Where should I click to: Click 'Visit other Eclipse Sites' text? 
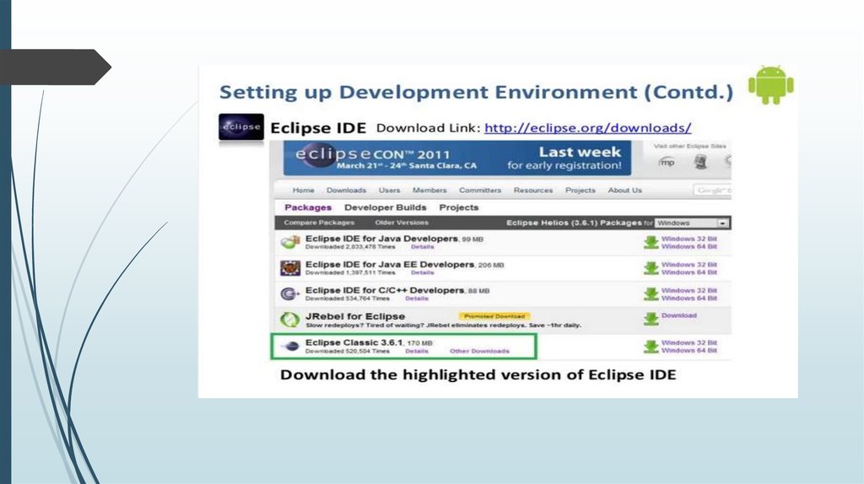(x=690, y=146)
